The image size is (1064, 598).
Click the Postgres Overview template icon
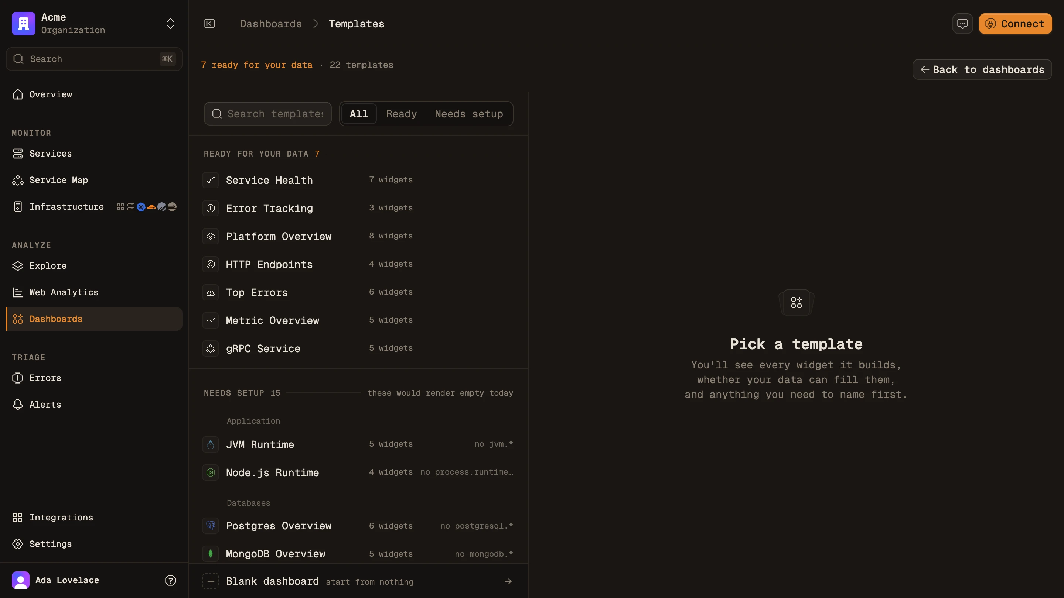(211, 526)
